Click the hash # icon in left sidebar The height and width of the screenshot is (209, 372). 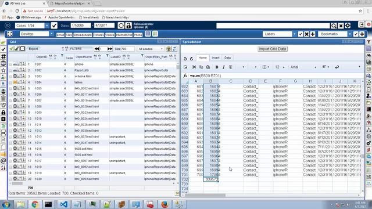3,56
